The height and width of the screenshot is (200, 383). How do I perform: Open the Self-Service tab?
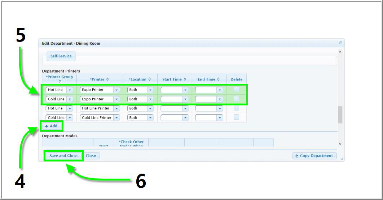pos(61,56)
